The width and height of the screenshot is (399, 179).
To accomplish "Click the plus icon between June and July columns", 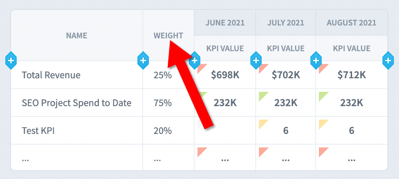I will pyautogui.click(x=256, y=60).
